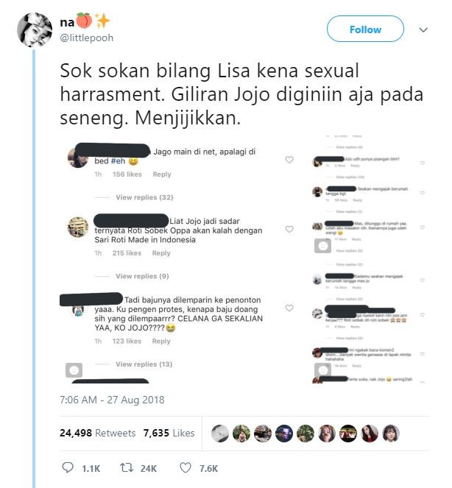This screenshot has width=452, height=488.
Task: Open the na profile avatar
Action: [x=35, y=30]
